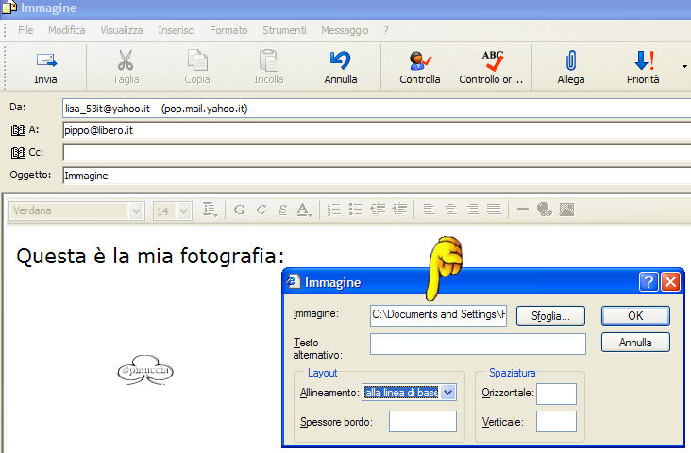The width and height of the screenshot is (691, 453).
Task: Click the Invia send button
Action: 46,67
